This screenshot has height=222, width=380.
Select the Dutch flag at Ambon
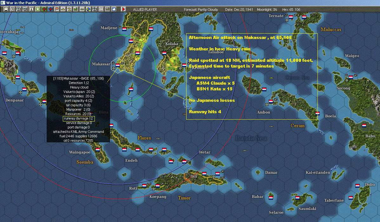tap(271, 101)
